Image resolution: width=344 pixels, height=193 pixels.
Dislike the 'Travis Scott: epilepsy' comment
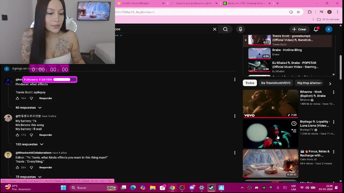click(x=31, y=98)
